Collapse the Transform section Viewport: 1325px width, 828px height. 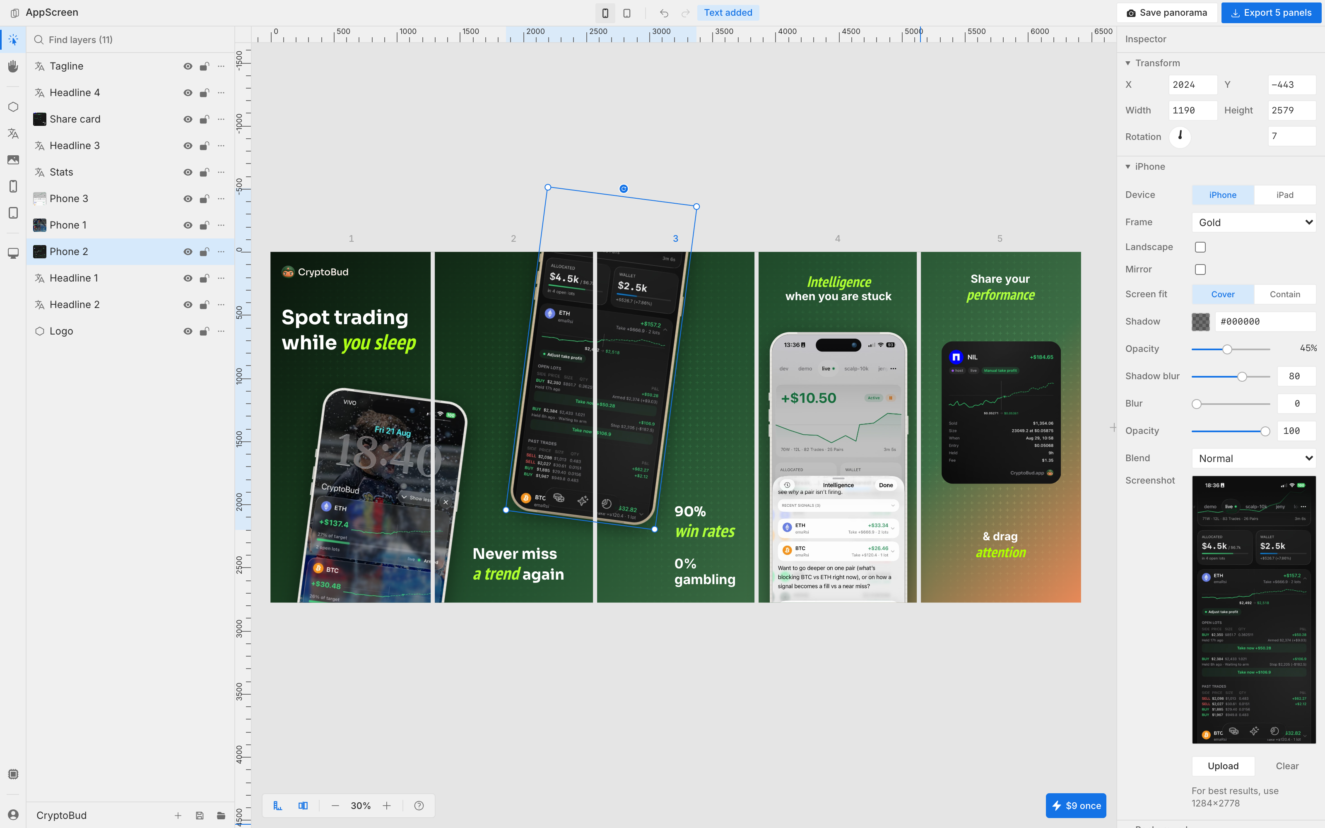pyautogui.click(x=1128, y=63)
